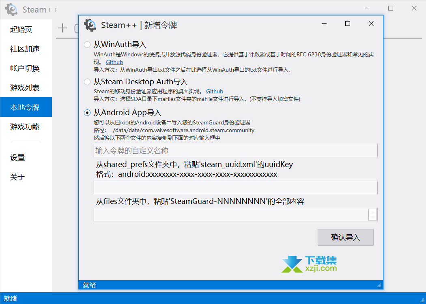Open the 关于 sidebar entry

coord(26,177)
